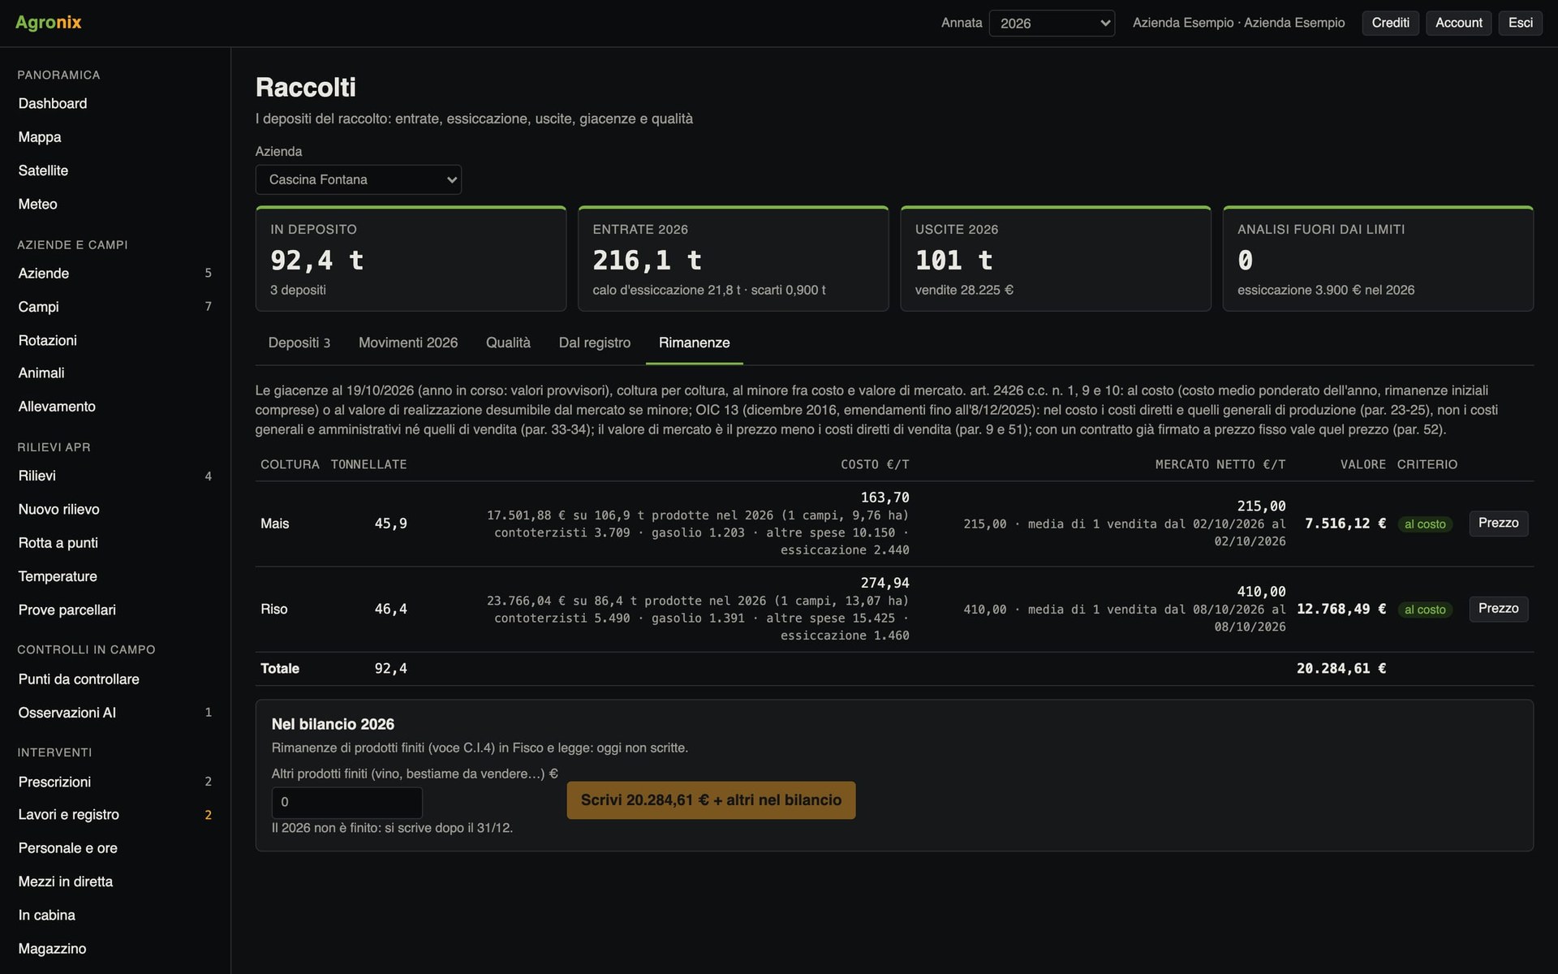Open Satellite in the sidebar
The width and height of the screenshot is (1558, 974).
pos(115,170)
